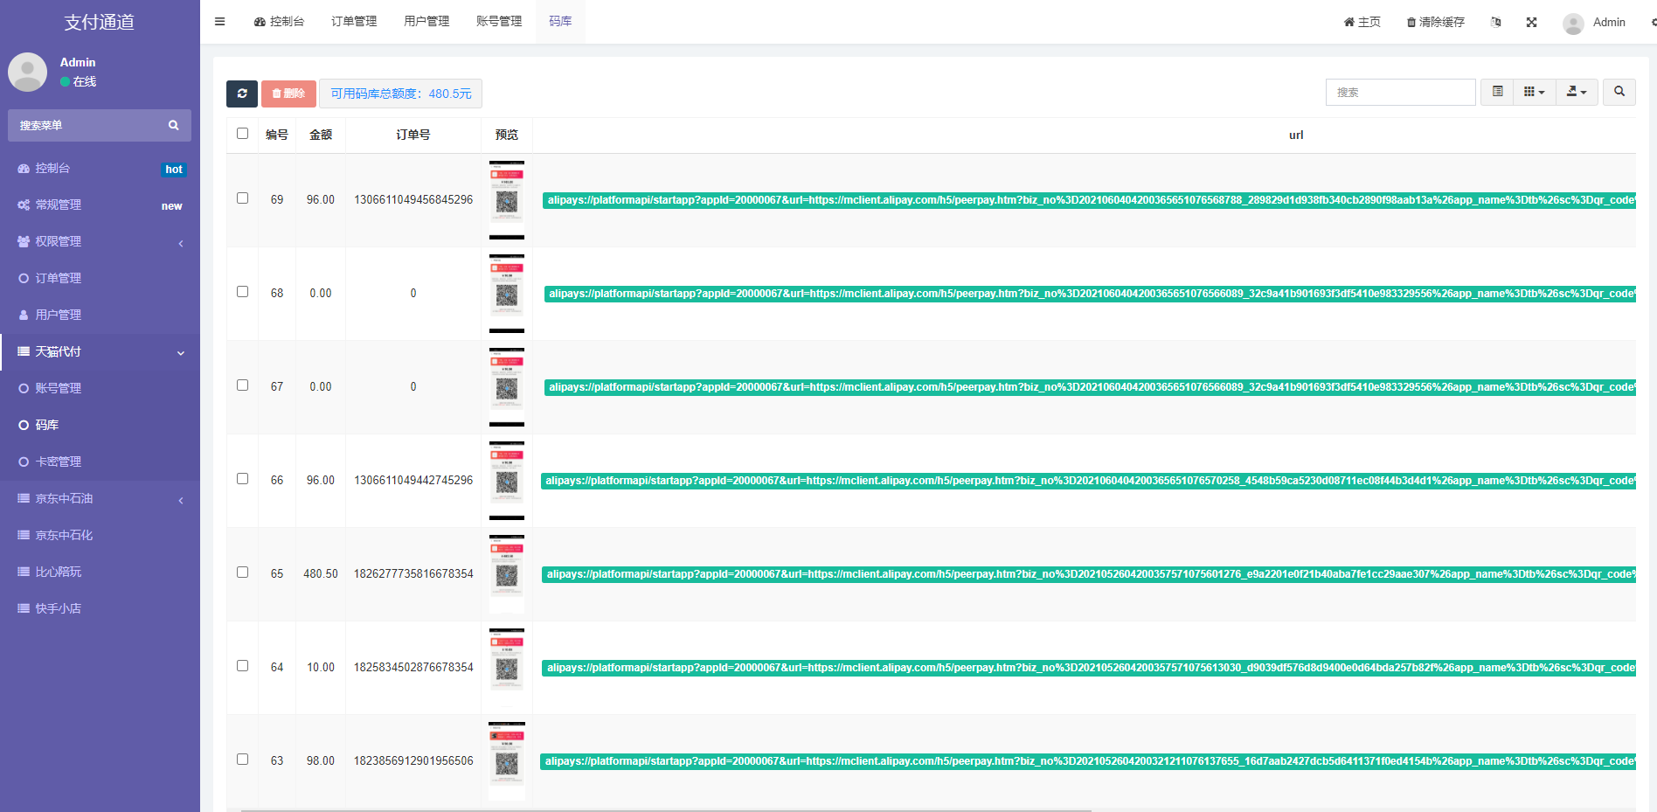Check the select-all checkbox in header

pos(242,134)
